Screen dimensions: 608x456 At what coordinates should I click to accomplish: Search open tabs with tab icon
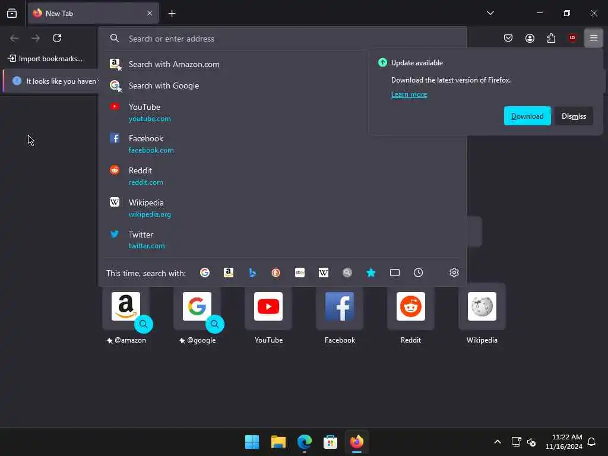pyautogui.click(x=395, y=273)
